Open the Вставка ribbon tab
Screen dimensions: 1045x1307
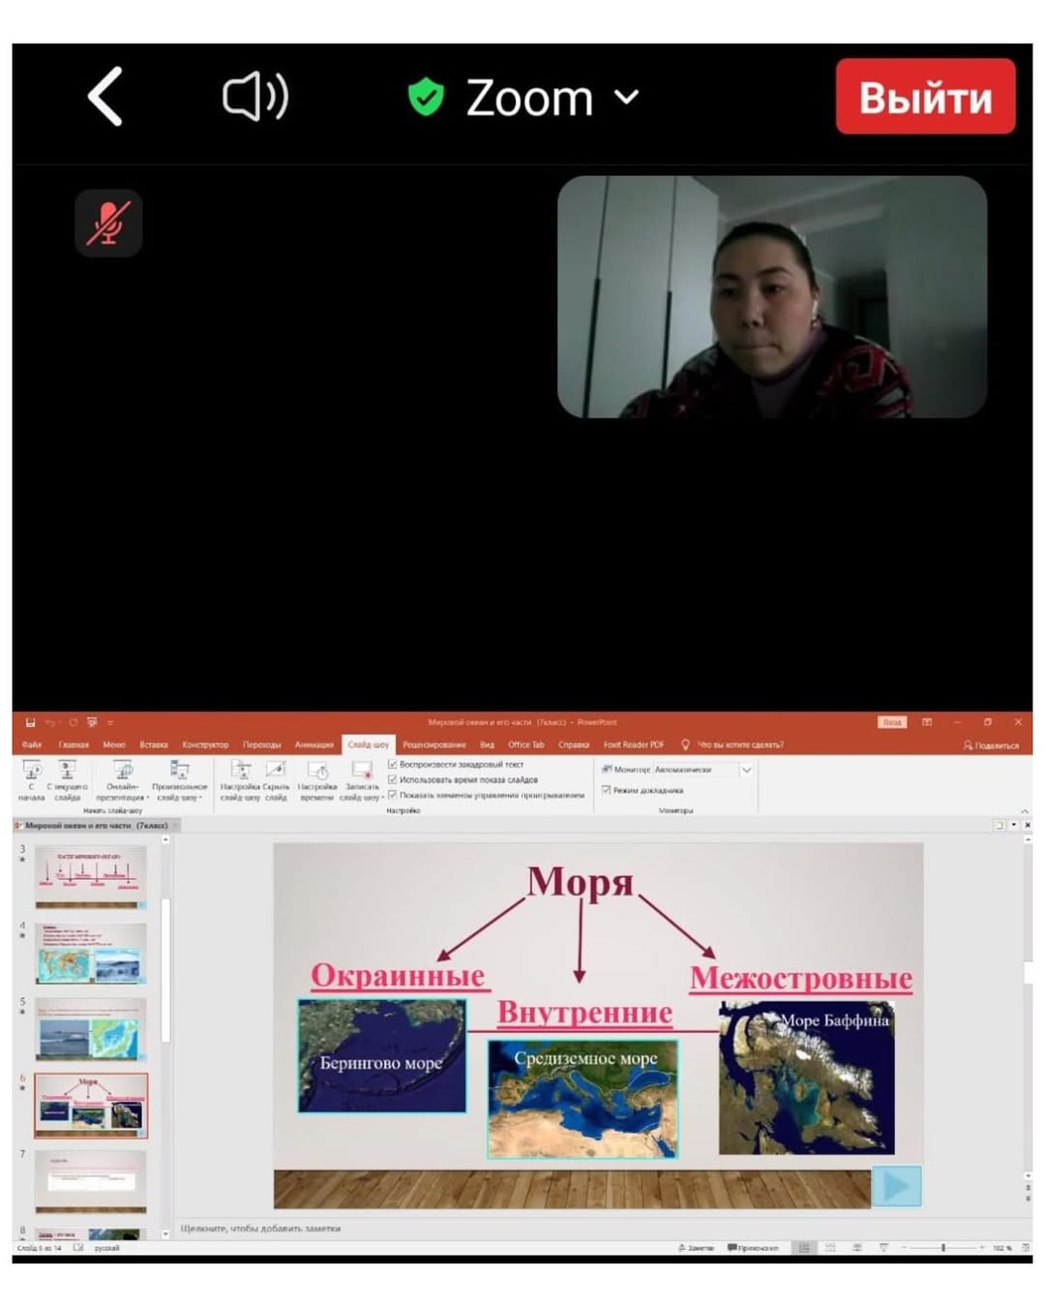pos(153,745)
